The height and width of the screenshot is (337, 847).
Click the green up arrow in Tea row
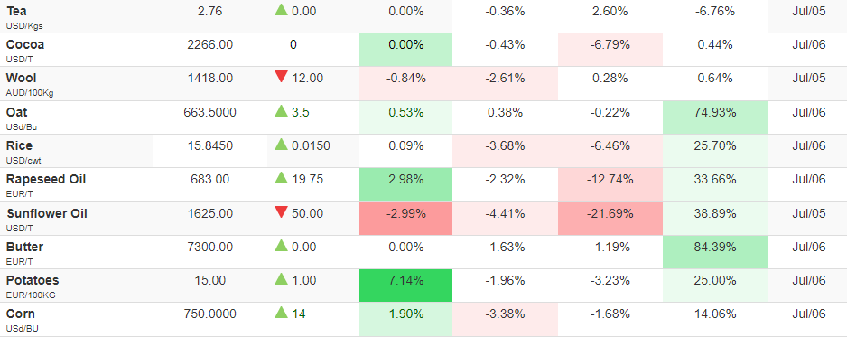281,9
